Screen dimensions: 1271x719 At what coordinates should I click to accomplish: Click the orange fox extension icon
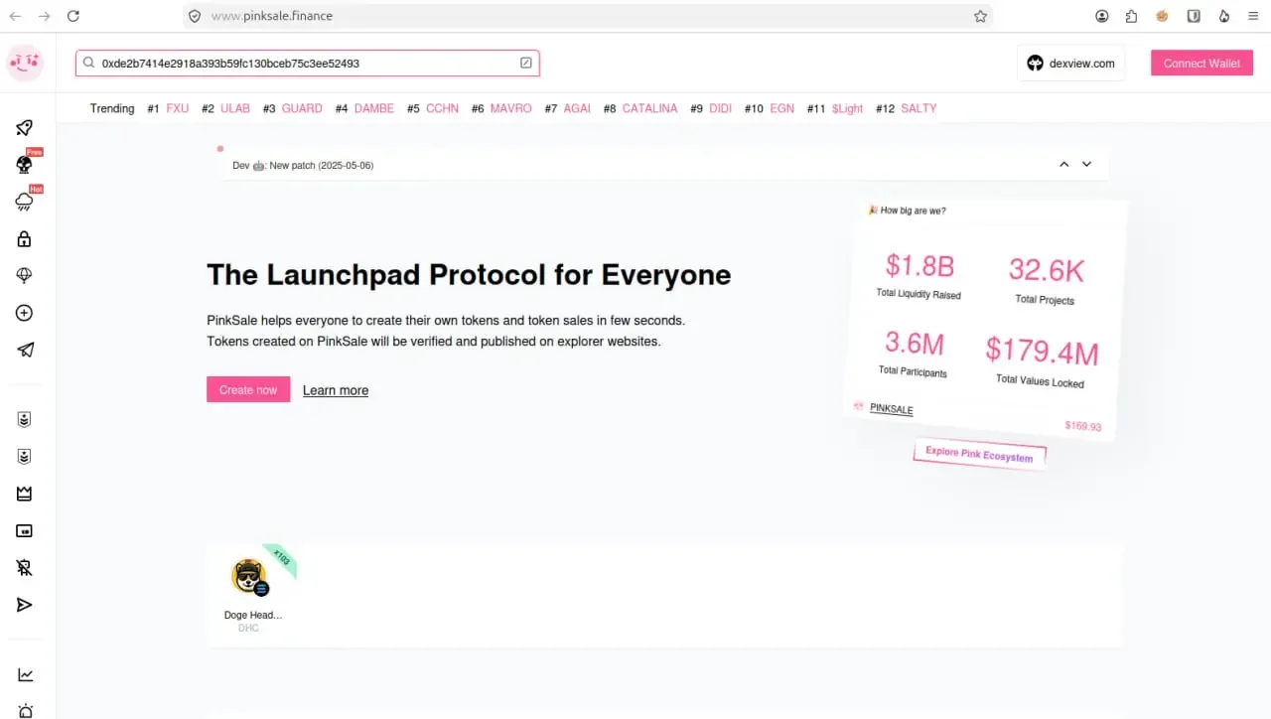click(x=1162, y=16)
